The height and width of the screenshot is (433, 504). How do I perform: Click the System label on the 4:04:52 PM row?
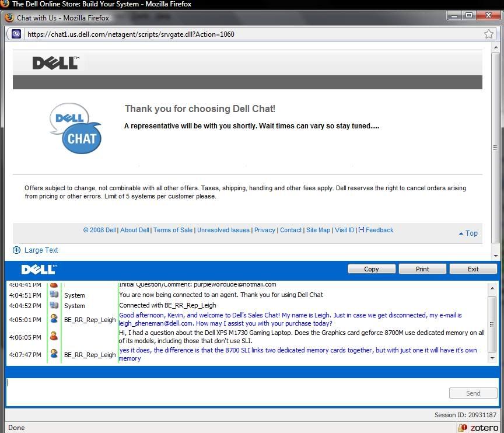click(75, 306)
